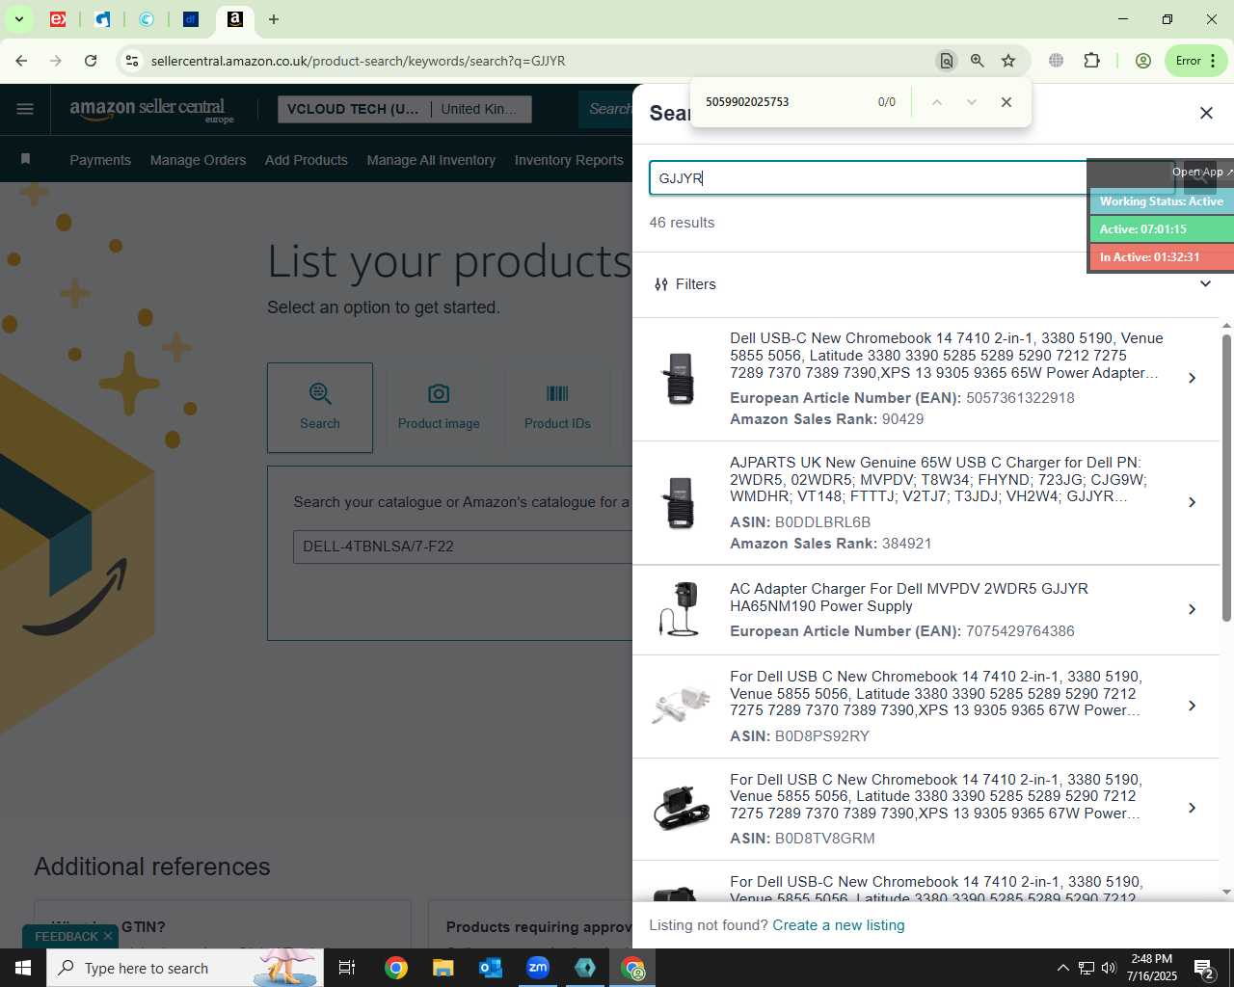
Task: Click thumbnail of AC Adapter Charger MVPDV
Action: click(x=680, y=609)
